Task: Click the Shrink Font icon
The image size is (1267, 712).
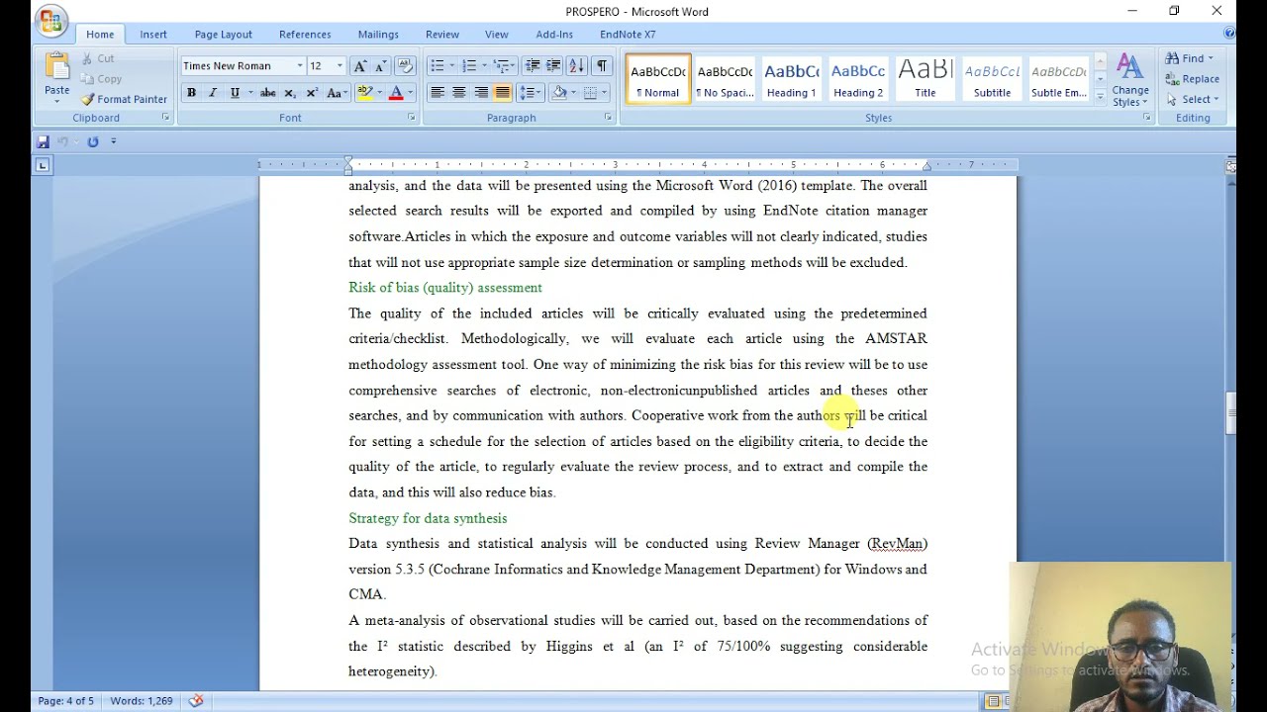Action: (x=380, y=66)
